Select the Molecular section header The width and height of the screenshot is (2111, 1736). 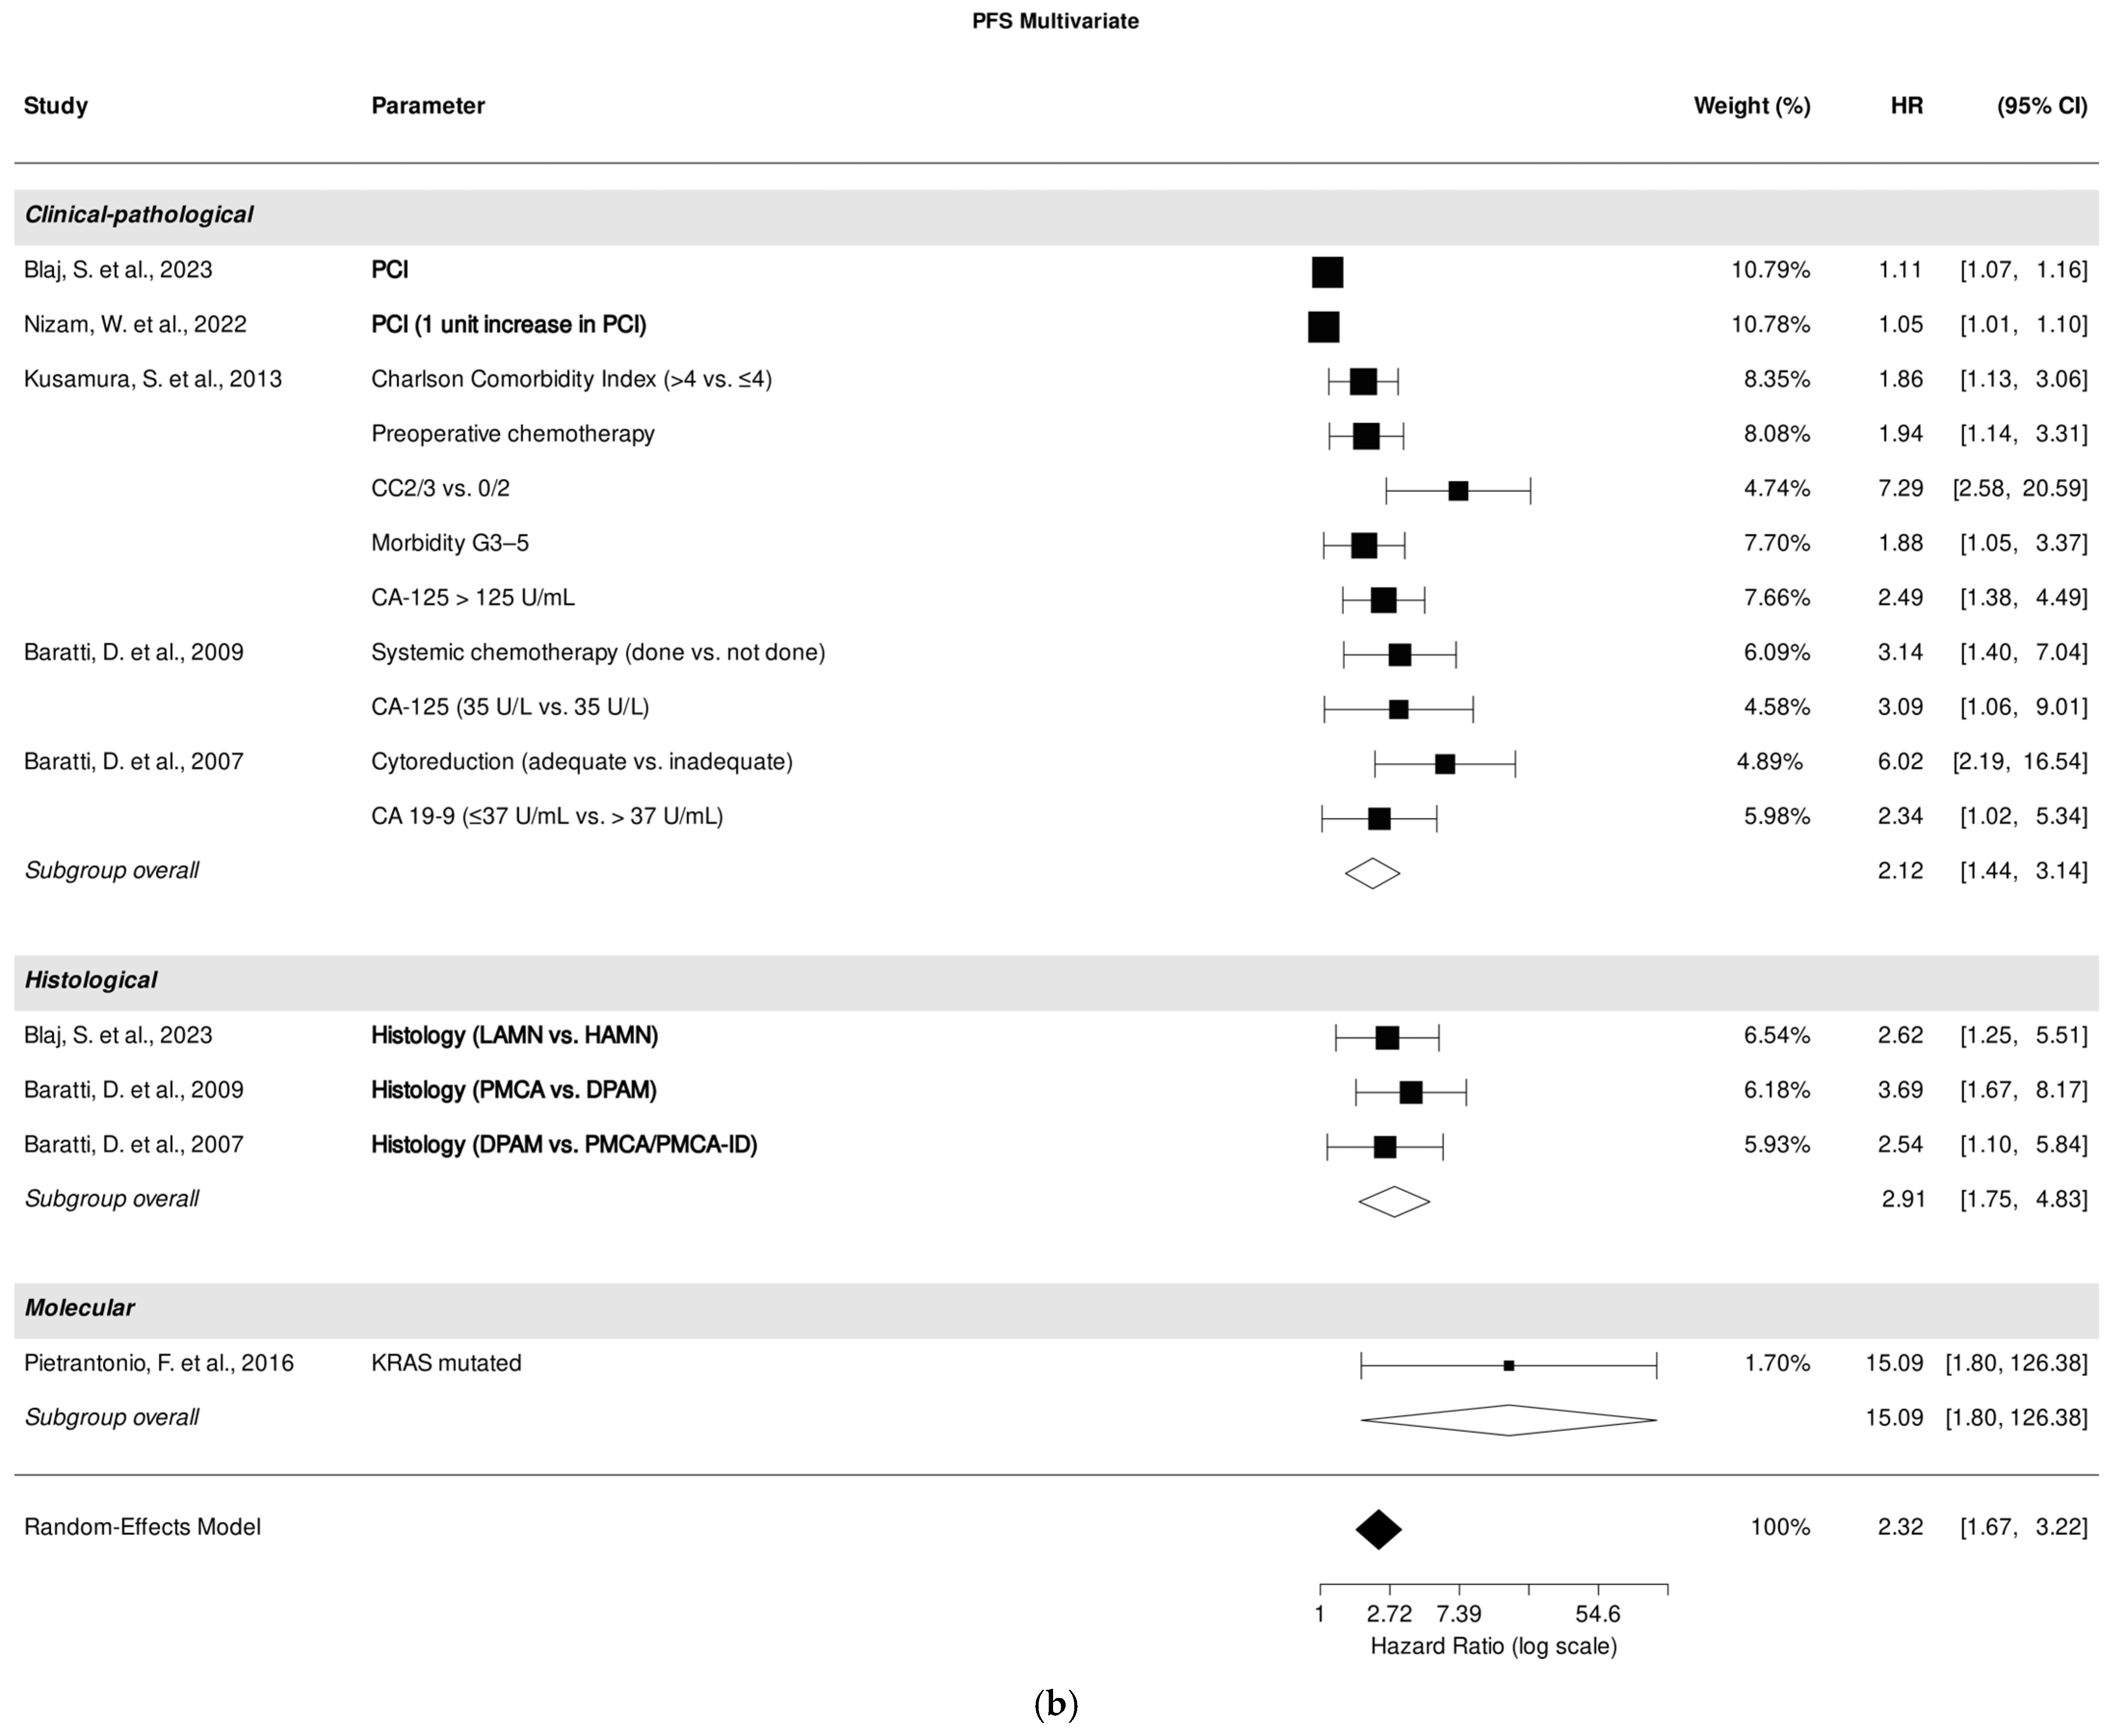pyautogui.click(x=80, y=1308)
